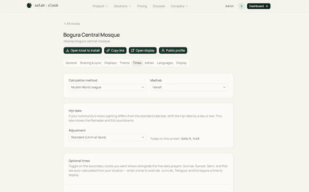Switch to the Display tab
Image resolution: width=309 pixels, height=192 pixels.
[x=181, y=63]
